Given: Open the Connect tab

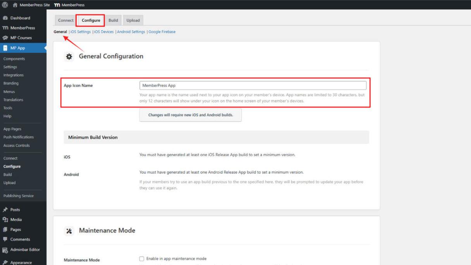Looking at the screenshot, I should [x=65, y=20].
